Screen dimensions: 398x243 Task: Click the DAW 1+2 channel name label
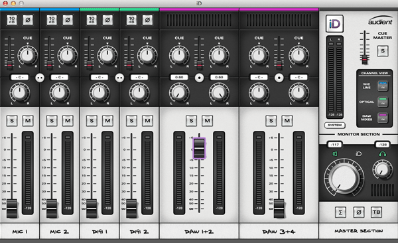click(x=199, y=232)
